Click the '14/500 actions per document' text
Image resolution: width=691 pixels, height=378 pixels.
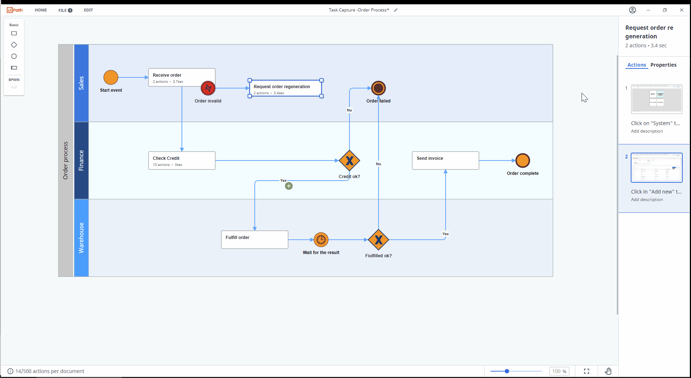coord(50,371)
